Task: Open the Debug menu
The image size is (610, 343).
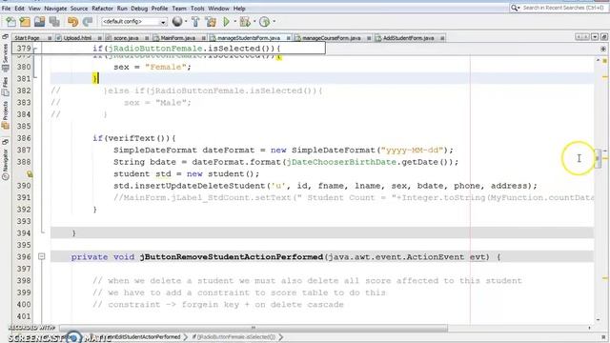Action: click(139, 9)
